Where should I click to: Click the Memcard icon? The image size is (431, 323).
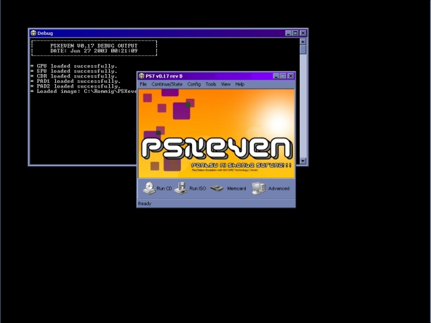coord(217,188)
